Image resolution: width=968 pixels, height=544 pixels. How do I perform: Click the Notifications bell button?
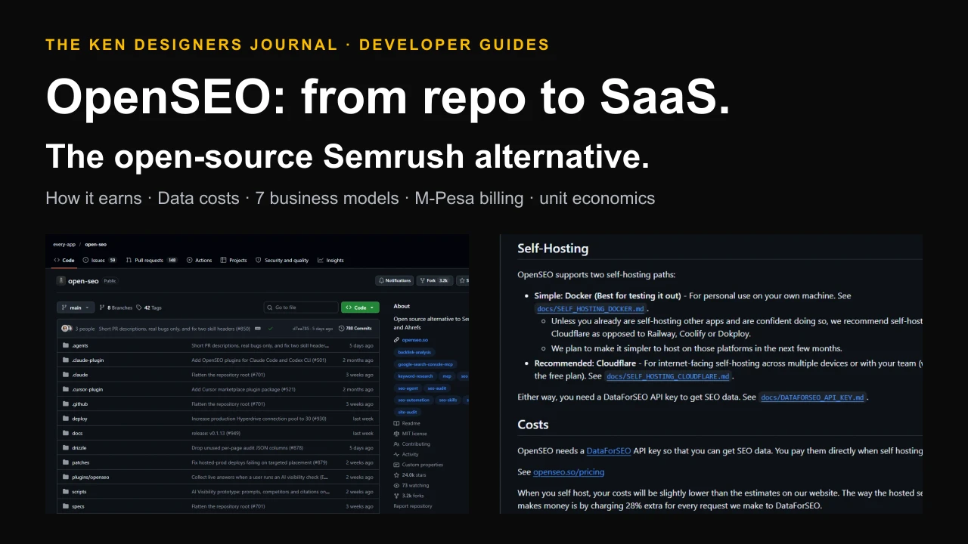[x=395, y=280]
